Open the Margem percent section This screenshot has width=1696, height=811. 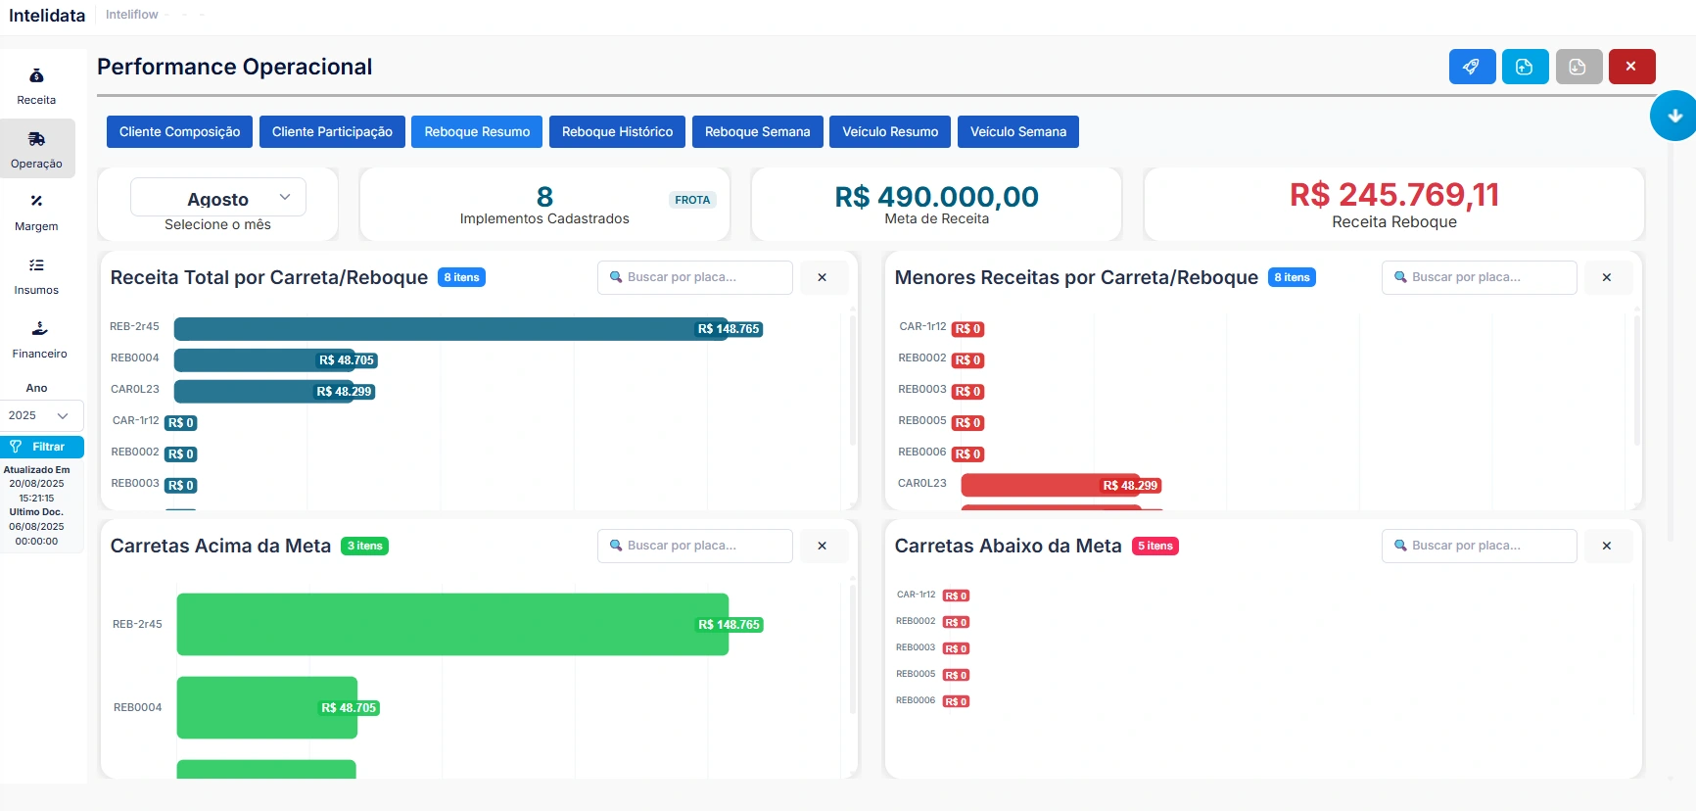(36, 212)
